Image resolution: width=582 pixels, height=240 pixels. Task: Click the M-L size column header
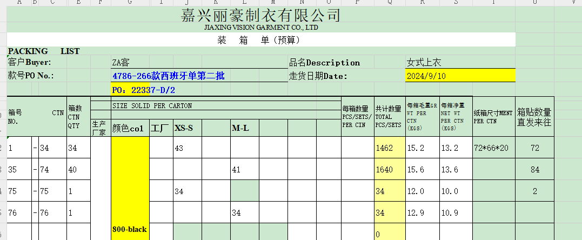tap(240, 129)
